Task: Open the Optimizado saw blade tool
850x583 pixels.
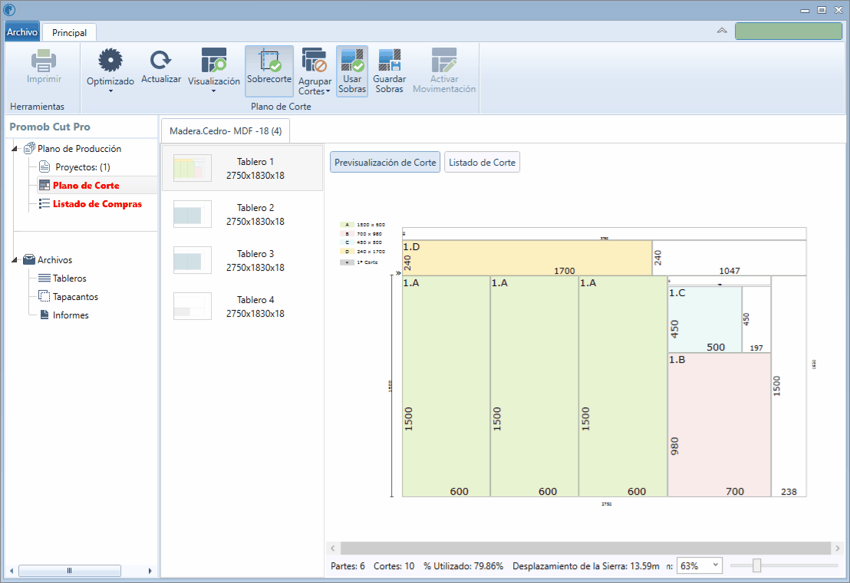Action: pyautogui.click(x=110, y=60)
